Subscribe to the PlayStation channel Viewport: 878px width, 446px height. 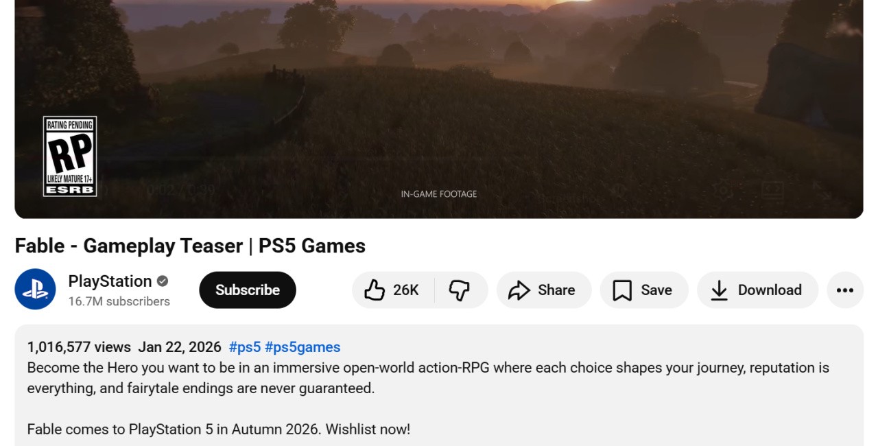point(248,290)
